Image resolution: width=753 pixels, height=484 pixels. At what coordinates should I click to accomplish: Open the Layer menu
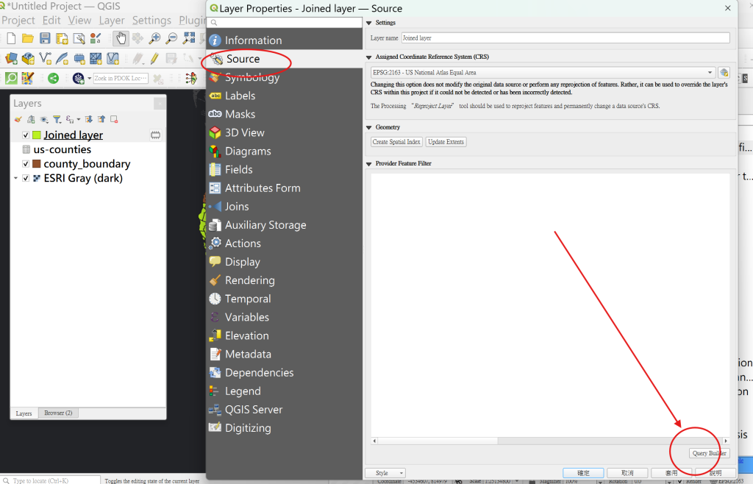[x=112, y=20]
